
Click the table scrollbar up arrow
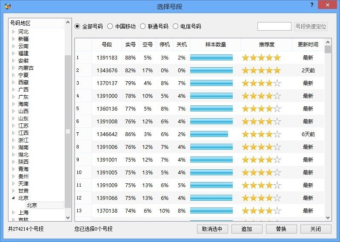click(x=328, y=42)
